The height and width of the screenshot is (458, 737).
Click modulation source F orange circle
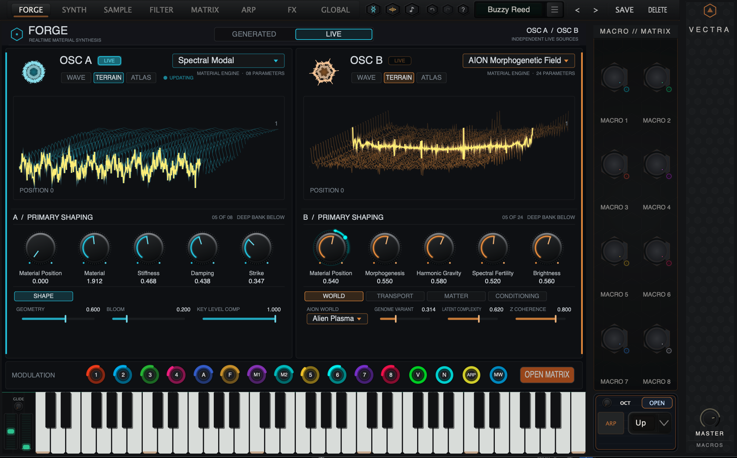click(230, 375)
